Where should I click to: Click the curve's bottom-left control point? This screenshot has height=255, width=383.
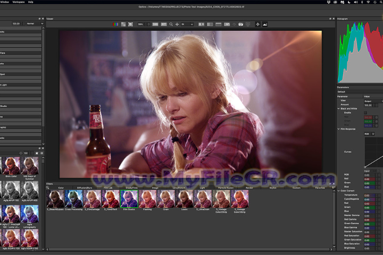365,167
